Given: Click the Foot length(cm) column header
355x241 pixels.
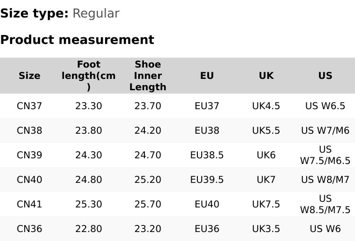Looking at the screenshot, I should click(89, 76).
